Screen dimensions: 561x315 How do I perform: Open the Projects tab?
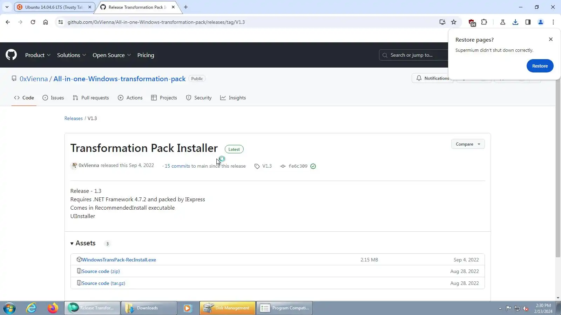click(164, 98)
